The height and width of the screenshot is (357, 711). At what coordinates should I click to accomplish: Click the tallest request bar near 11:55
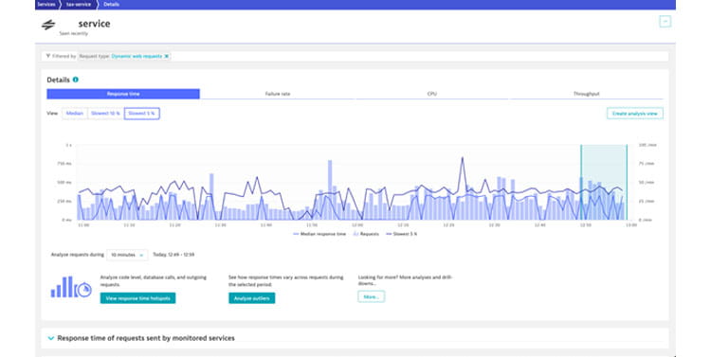click(330, 189)
